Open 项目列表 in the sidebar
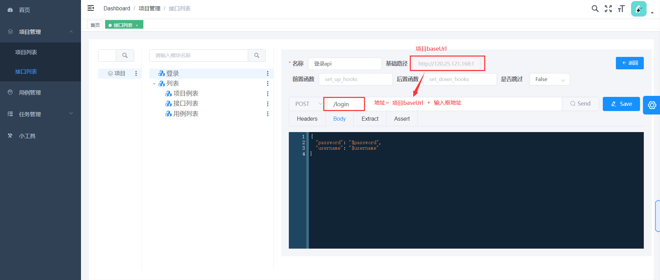This screenshot has height=280, width=660. click(40, 52)
